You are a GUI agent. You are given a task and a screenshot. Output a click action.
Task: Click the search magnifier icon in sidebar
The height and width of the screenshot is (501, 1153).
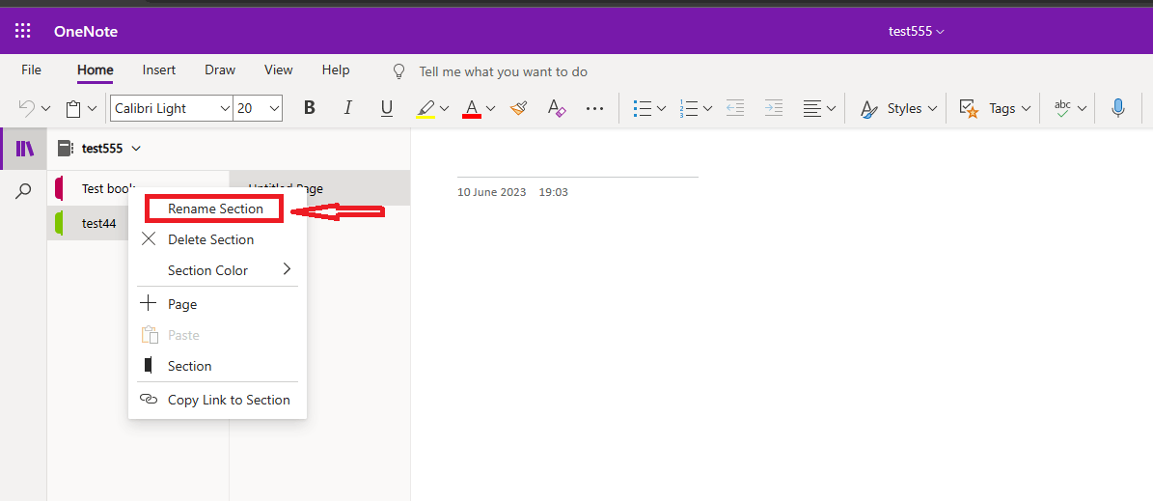tap(23, 191)
